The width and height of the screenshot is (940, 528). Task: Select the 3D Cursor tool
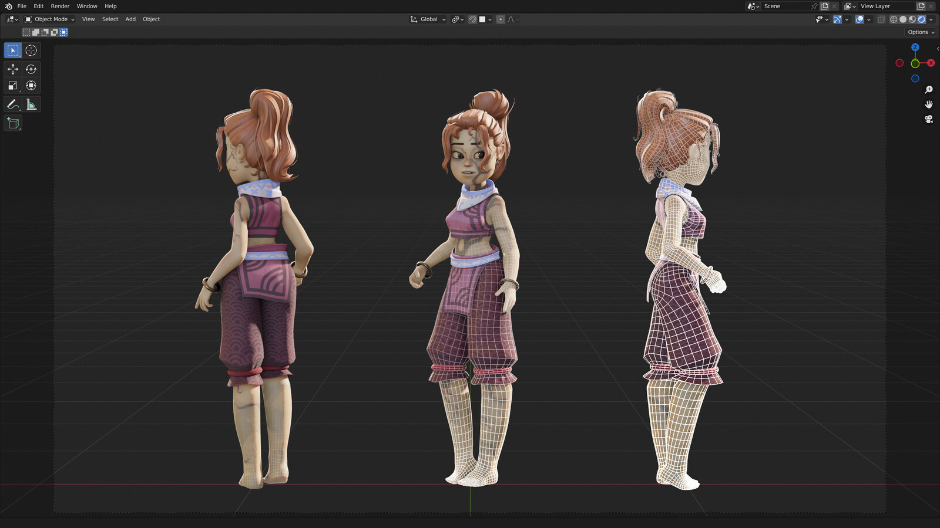tap(31, 50)
